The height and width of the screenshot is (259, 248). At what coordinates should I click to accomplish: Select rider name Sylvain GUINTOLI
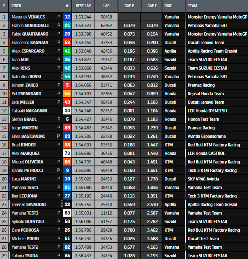28,222
